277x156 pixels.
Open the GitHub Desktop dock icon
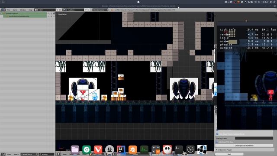110,149
